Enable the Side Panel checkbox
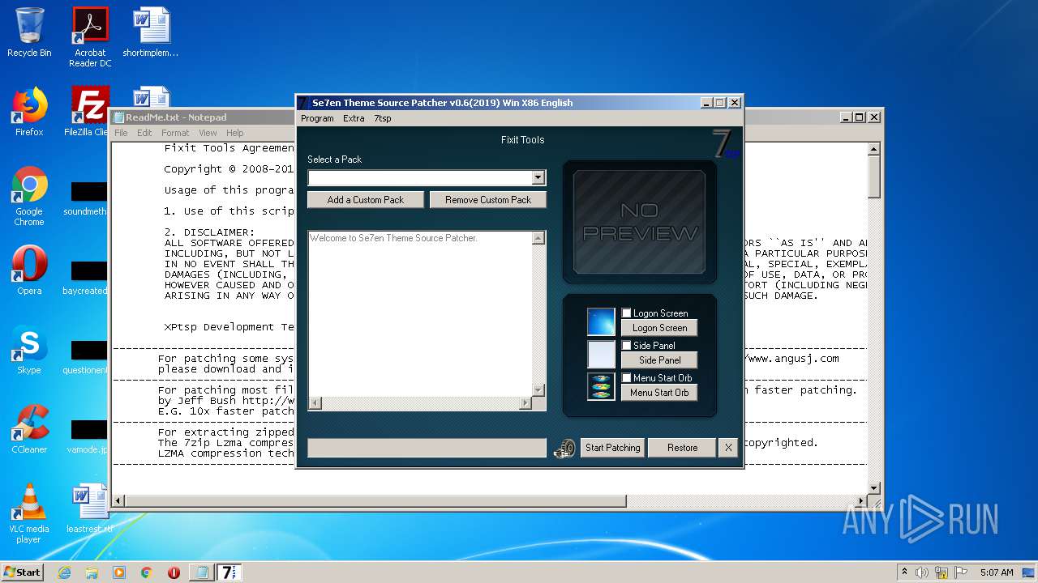 (x=626, y=345)
